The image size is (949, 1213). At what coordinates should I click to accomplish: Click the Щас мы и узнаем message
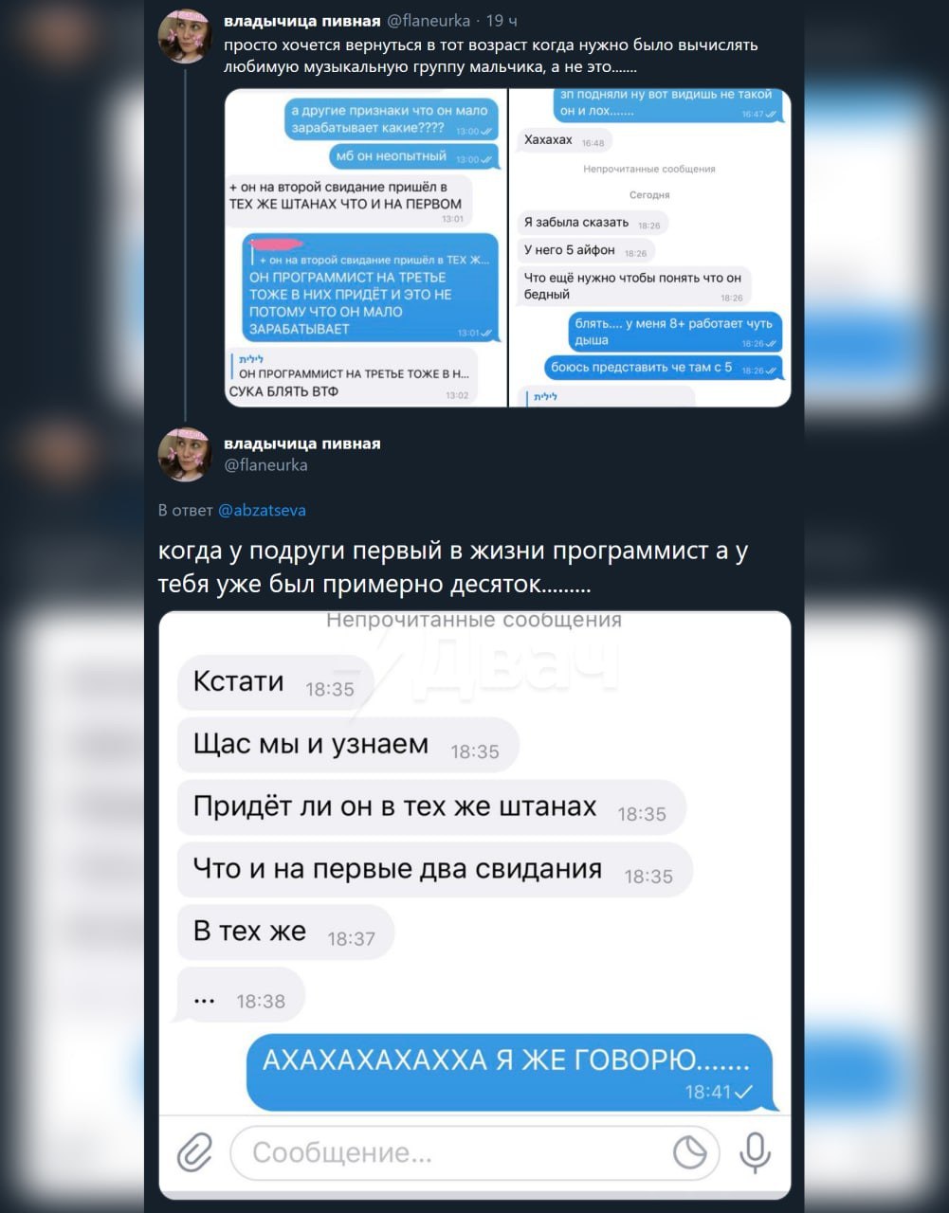point(348,745)
